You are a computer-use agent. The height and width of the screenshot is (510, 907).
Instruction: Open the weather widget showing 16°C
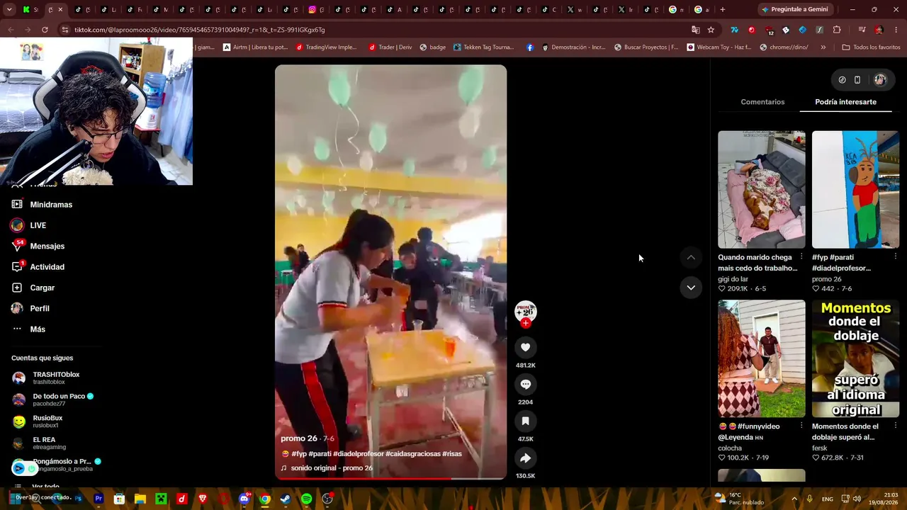[x=739, y=499]
